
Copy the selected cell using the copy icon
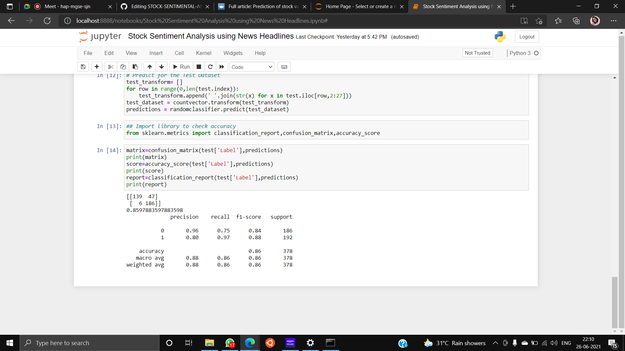pos(123,67)
